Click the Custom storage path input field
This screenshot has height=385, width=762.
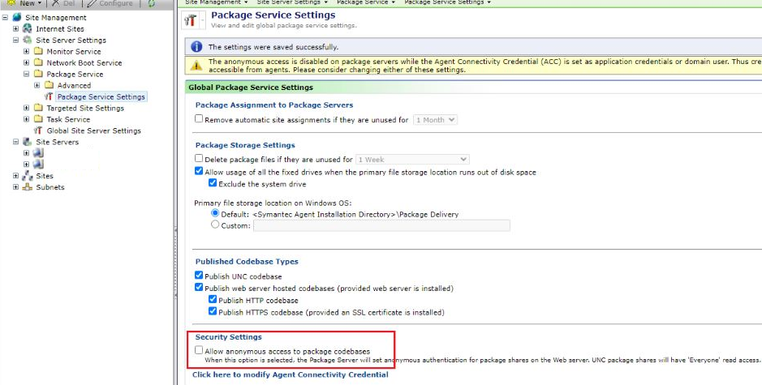pos(381,225)
